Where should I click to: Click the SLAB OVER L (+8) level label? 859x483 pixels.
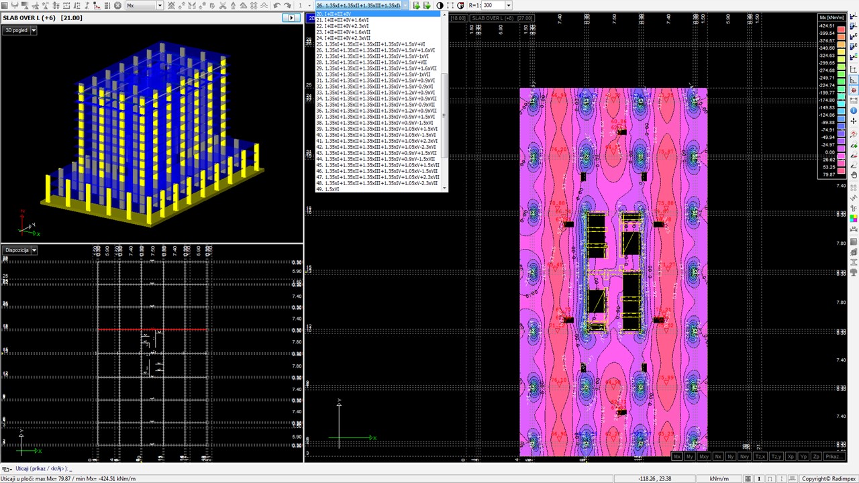tap(493, 18)
